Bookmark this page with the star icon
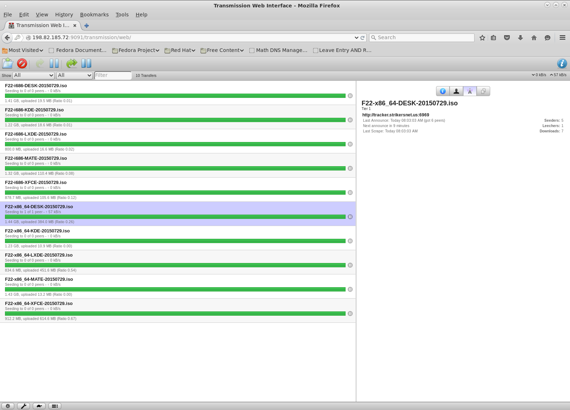The image size is (570, 410). [482, 38]
